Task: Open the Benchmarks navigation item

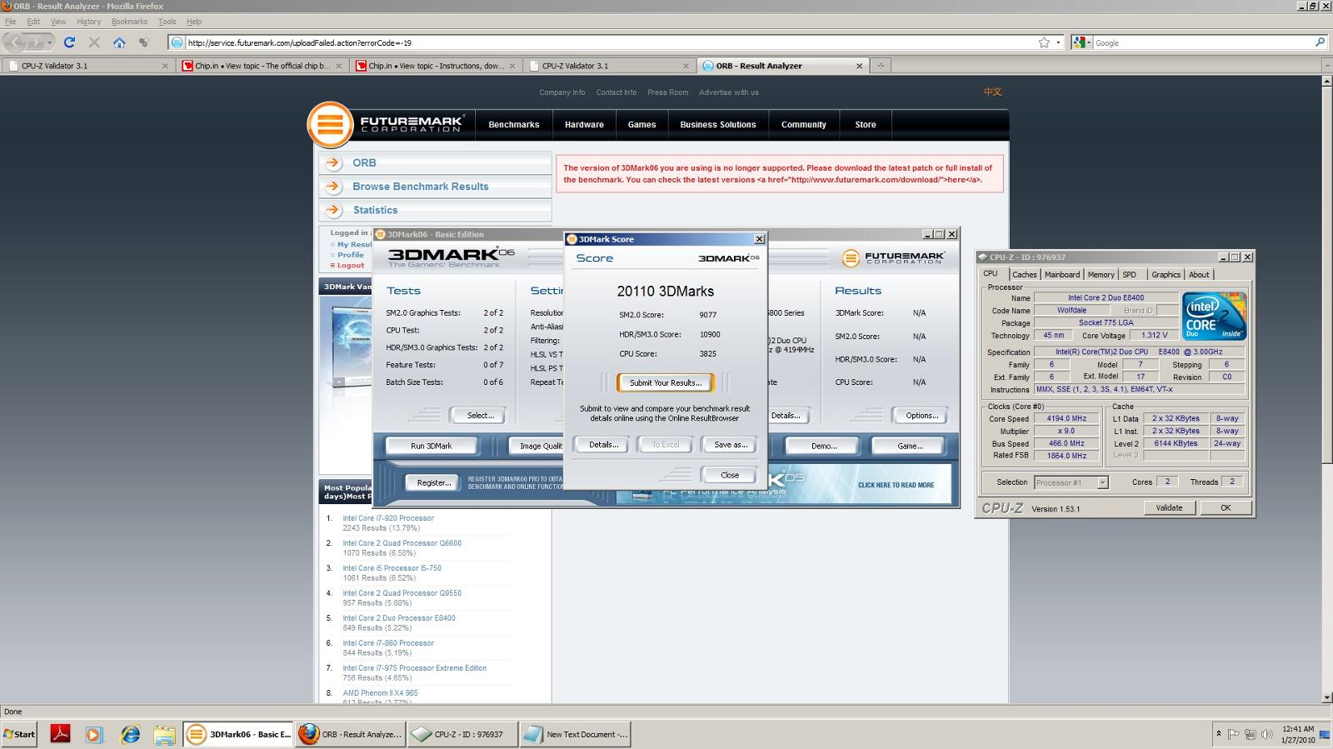Action: (513, 125)
